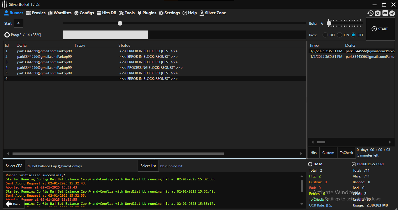398x210 pixels.
Task: Click the hits list scroll left arrow
Action: click(313, 142)
